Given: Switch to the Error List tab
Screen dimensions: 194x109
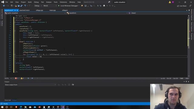Looking at the screenshot, I should click(8, 100).
